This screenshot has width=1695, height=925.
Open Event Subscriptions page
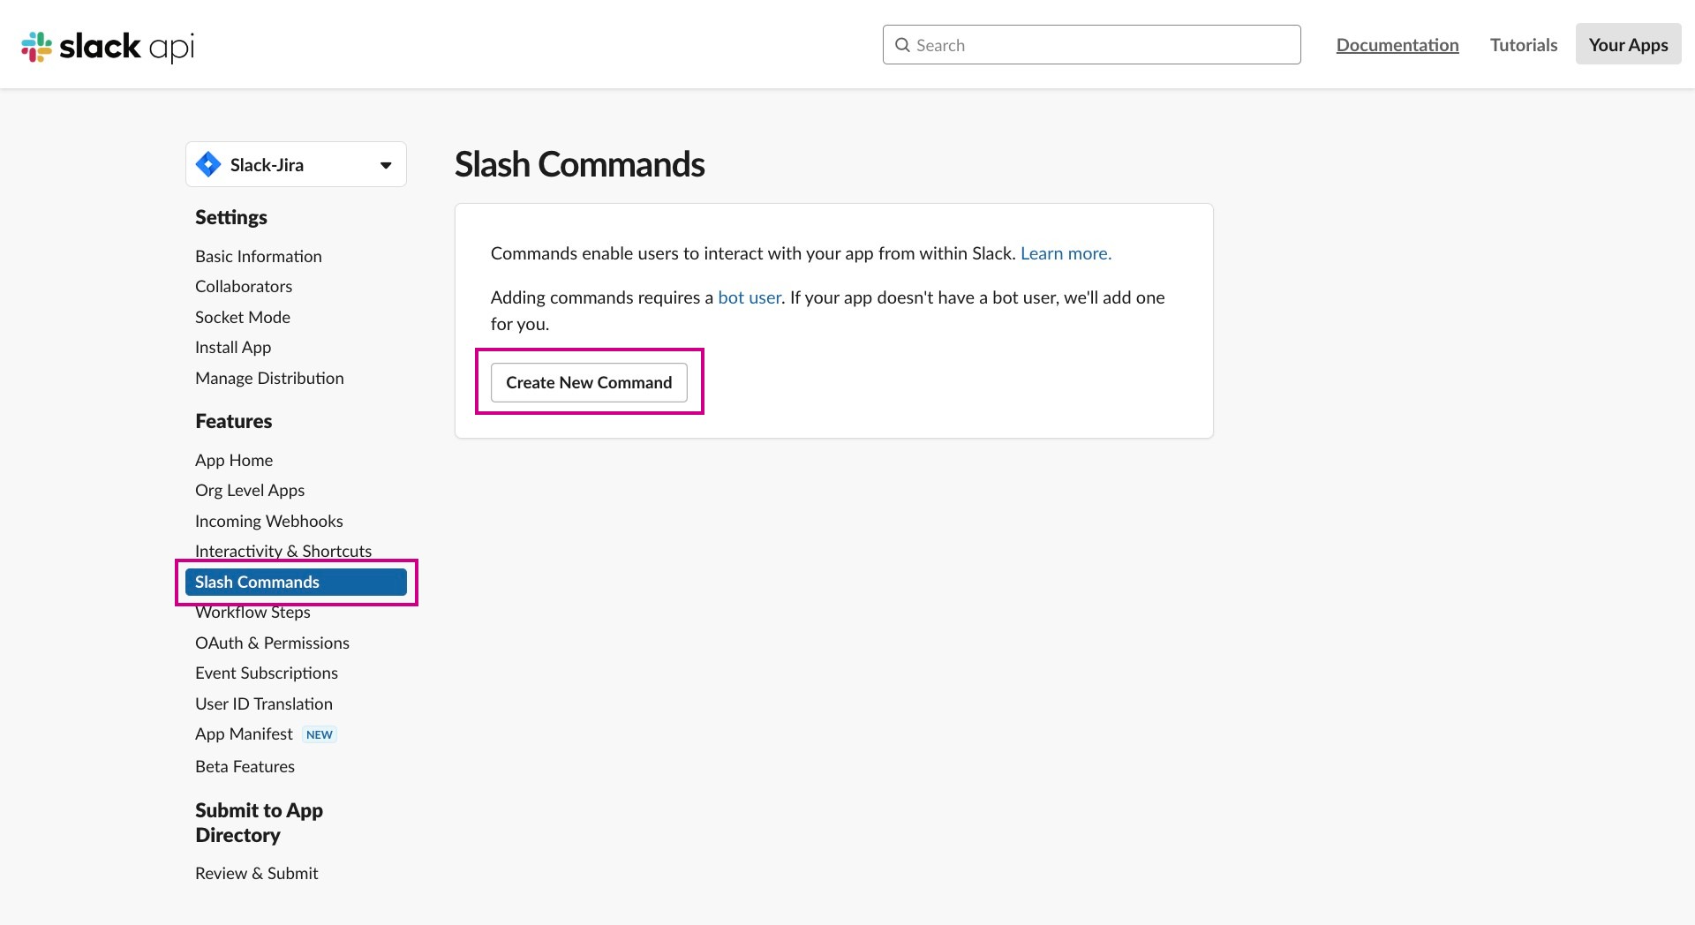pyautogui.click(x=267, y=673)
